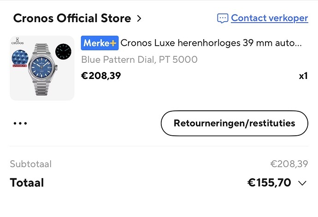Click the x1 quantity indicator
Screen dimensions: 318x217
click(x=303, y=76)
